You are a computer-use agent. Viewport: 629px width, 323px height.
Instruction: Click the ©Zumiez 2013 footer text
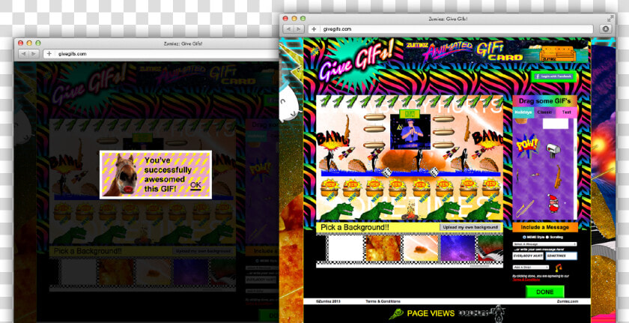coord(328,301)
